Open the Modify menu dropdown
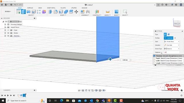 click(x=63, y=15)
